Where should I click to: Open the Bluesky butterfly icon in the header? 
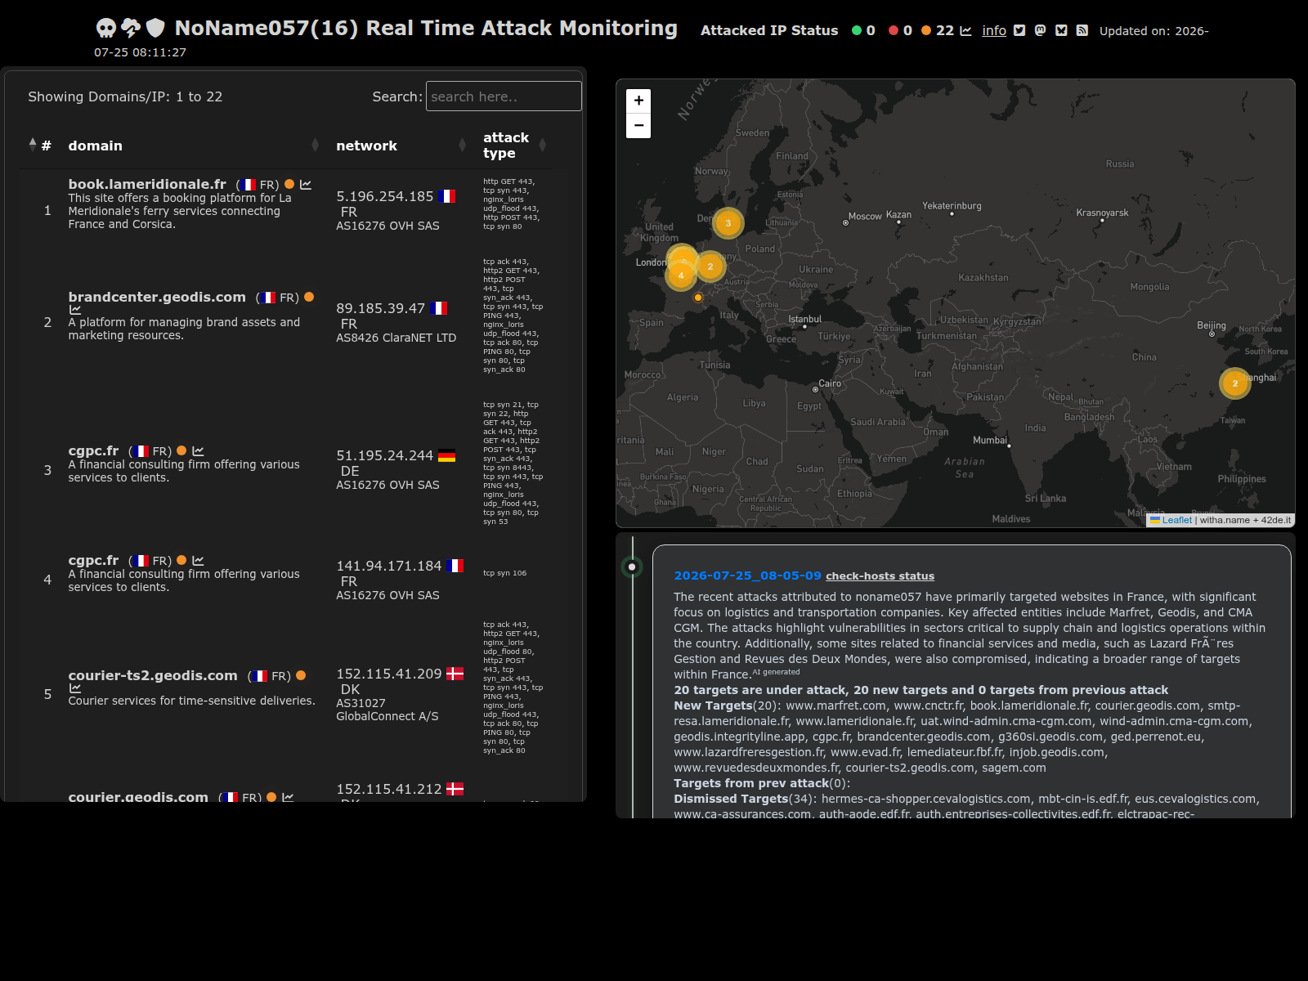[1061, 30]
